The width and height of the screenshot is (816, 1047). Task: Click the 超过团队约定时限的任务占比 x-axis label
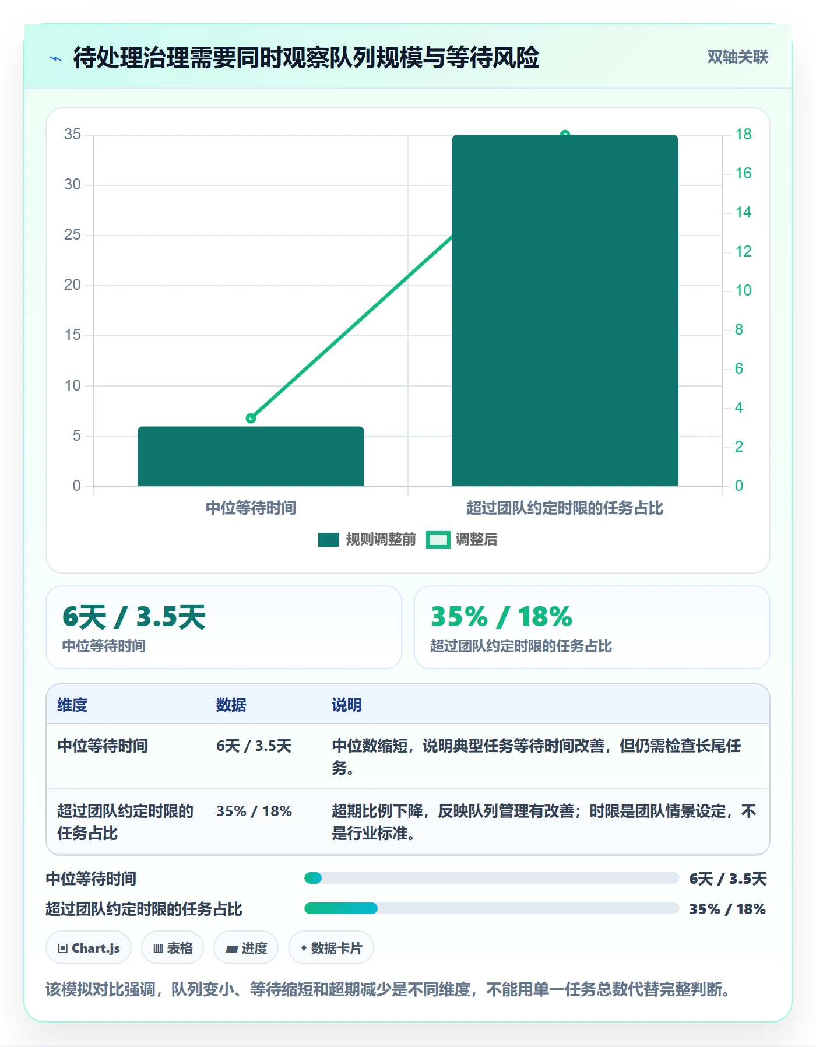pyautogui.click(x=565, y=508)
